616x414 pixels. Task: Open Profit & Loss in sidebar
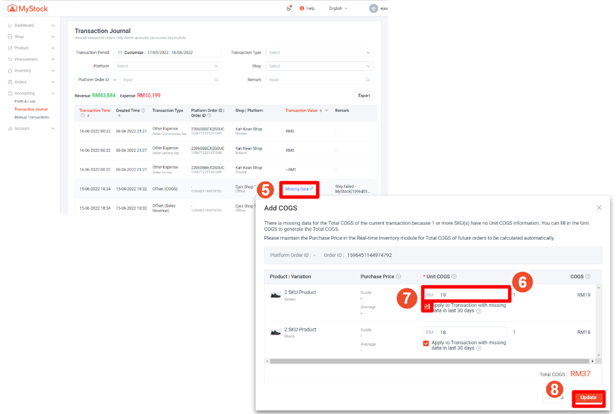(x=25, y=101)
